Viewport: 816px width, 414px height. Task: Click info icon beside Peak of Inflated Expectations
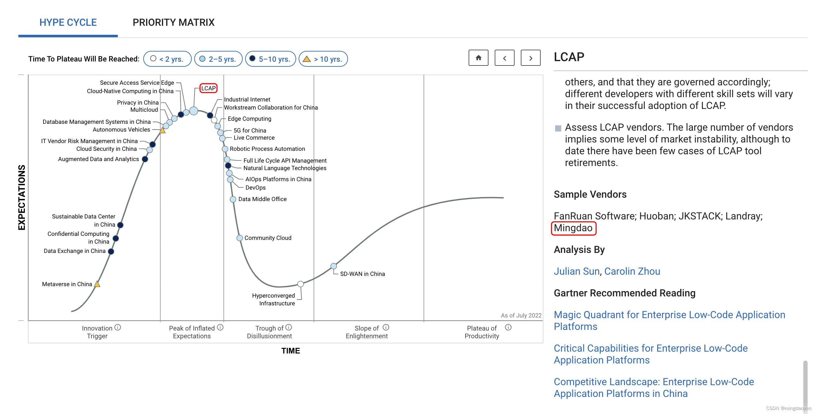tap(220, 327)
